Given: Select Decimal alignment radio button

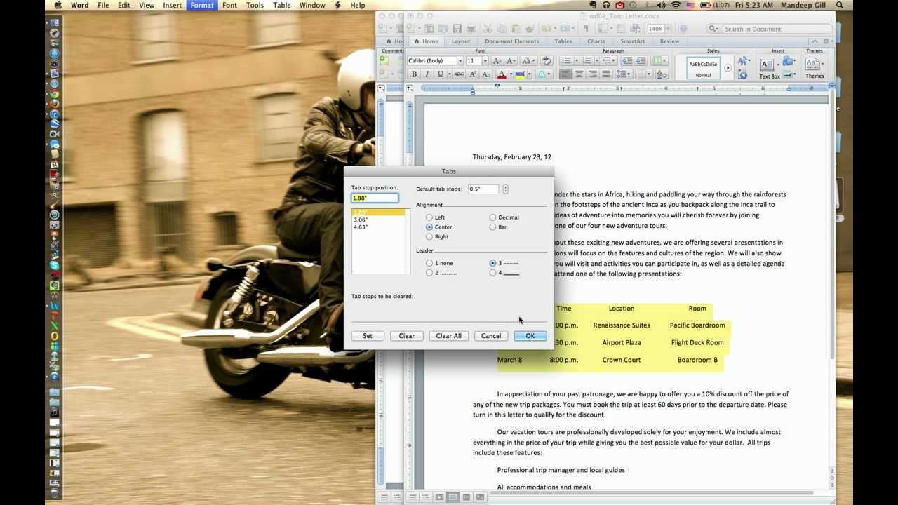Looking at the screenshot, I should [492, 217].
